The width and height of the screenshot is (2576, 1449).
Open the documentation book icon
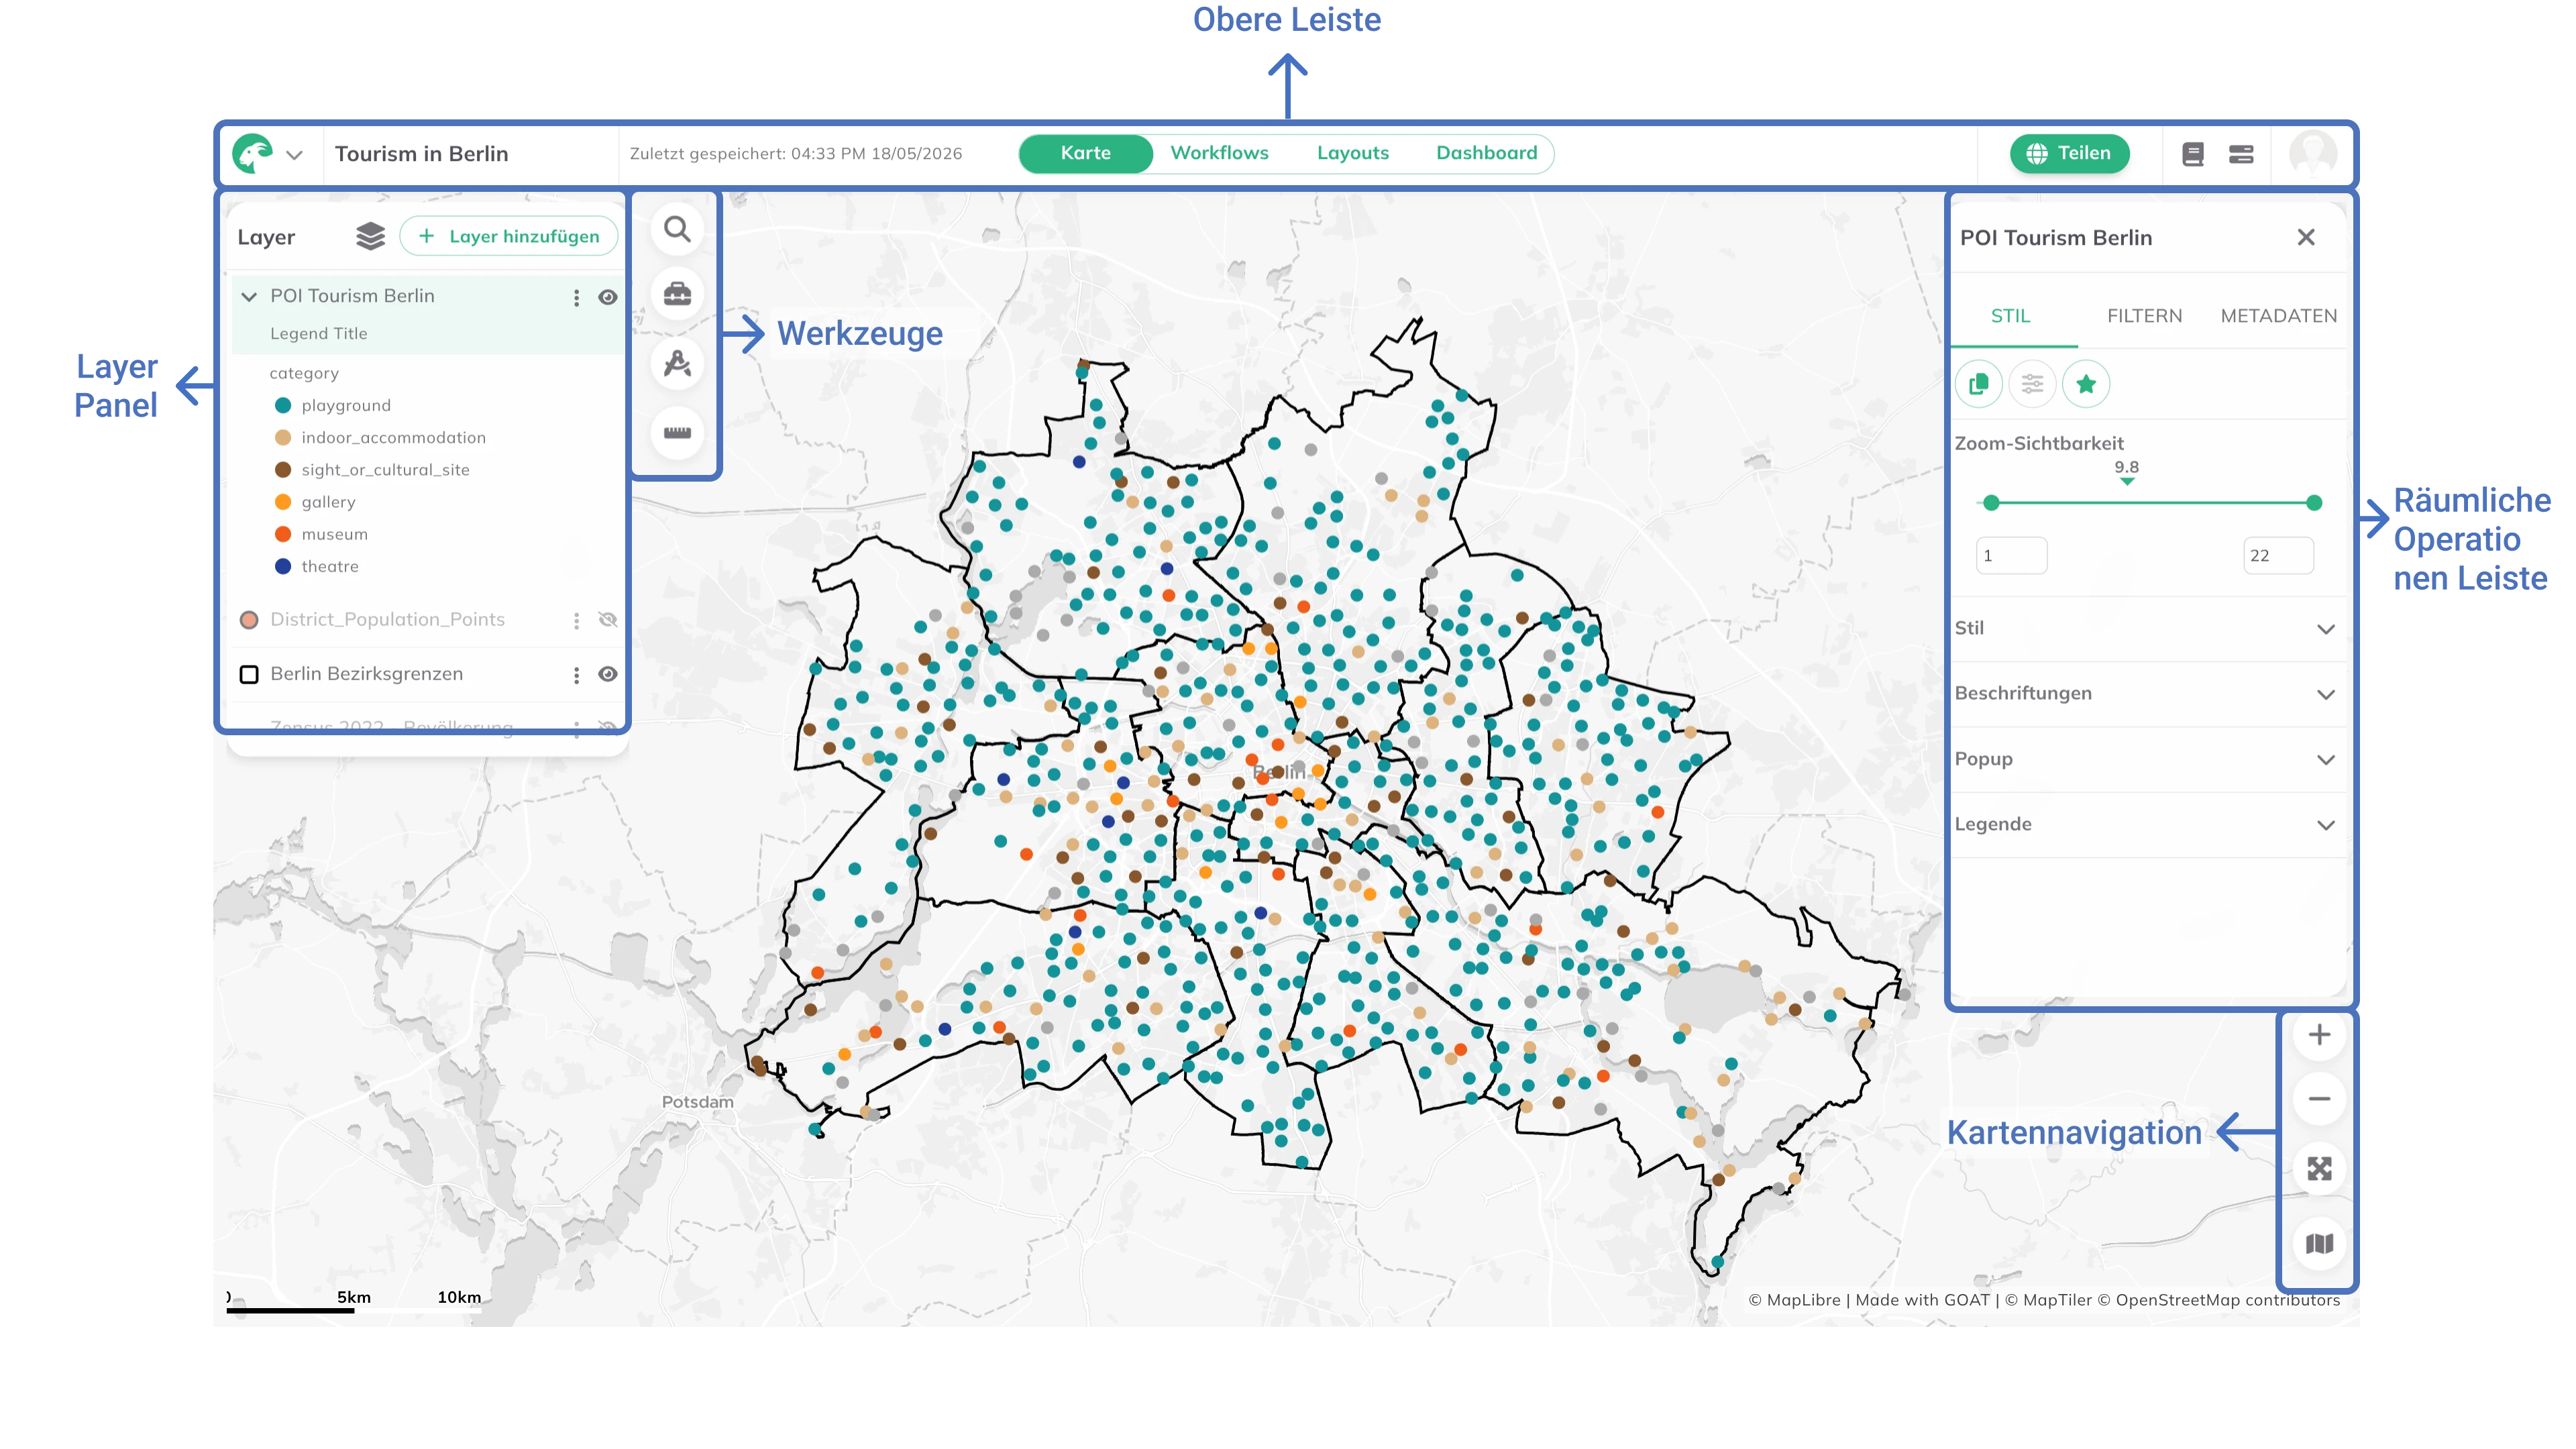(x=2192, y=154)
